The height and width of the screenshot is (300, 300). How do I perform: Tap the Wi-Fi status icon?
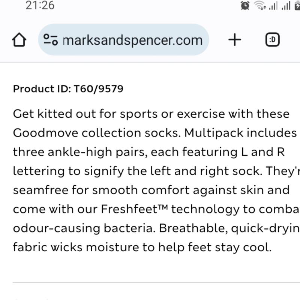tap(260, 5)
